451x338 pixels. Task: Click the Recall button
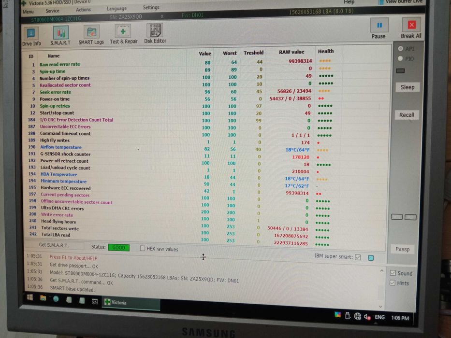(407, 115)
